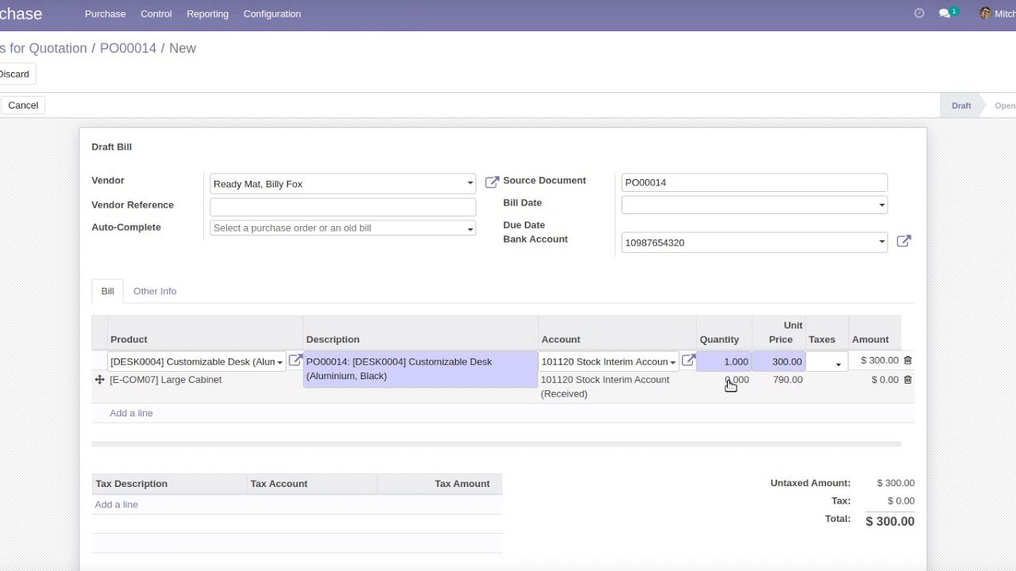
Task: Open the activities clock icon
Action: (x=919, y=13)
